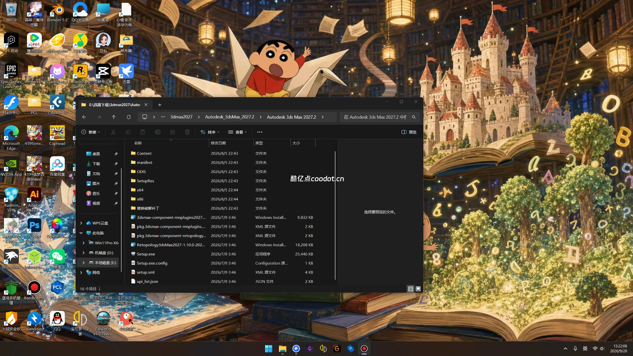Select Adobe Illustrator desktop icon
The width and height of the screenshot is (633, 356).
[x=34, y=200]
